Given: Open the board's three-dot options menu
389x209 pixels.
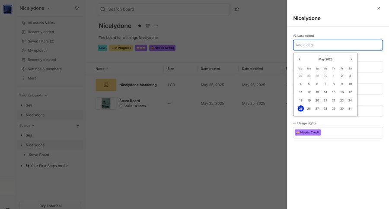Looking at the screenshot, I should [x=156, y=26].
